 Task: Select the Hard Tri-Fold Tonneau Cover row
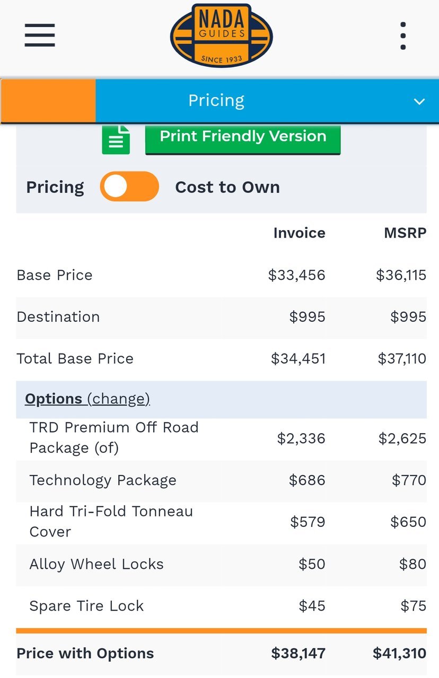(221, 522)
